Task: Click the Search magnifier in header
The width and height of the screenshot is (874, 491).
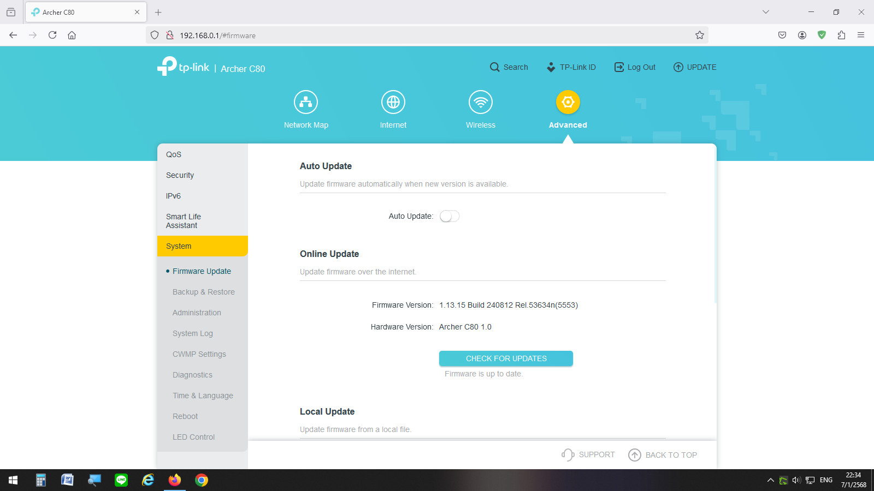Action: 495,67
